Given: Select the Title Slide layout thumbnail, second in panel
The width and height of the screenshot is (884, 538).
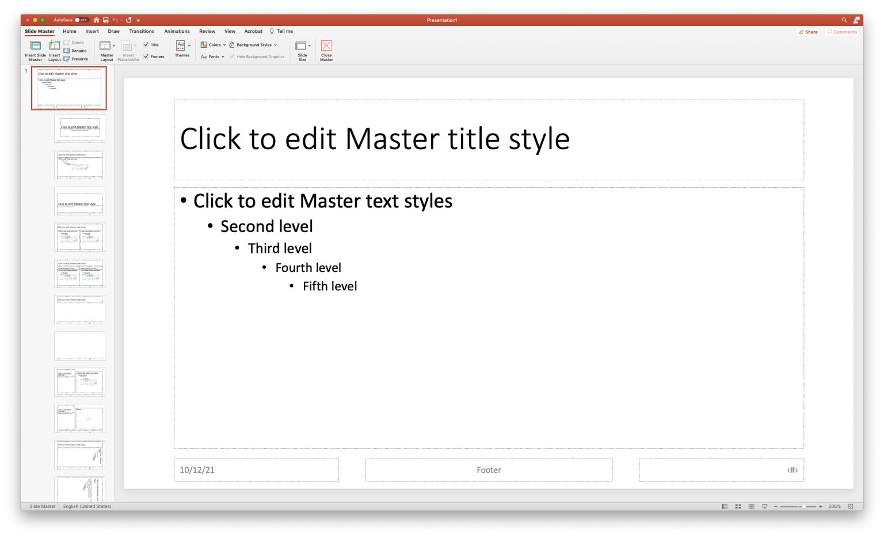Looking at the screenshot, I should click(x=80, y=128).
